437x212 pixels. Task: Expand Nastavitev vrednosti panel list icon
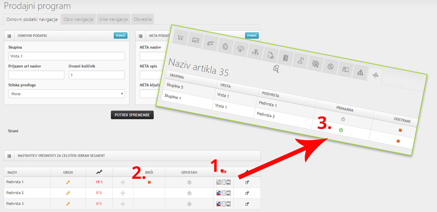(x=9, y=156)
